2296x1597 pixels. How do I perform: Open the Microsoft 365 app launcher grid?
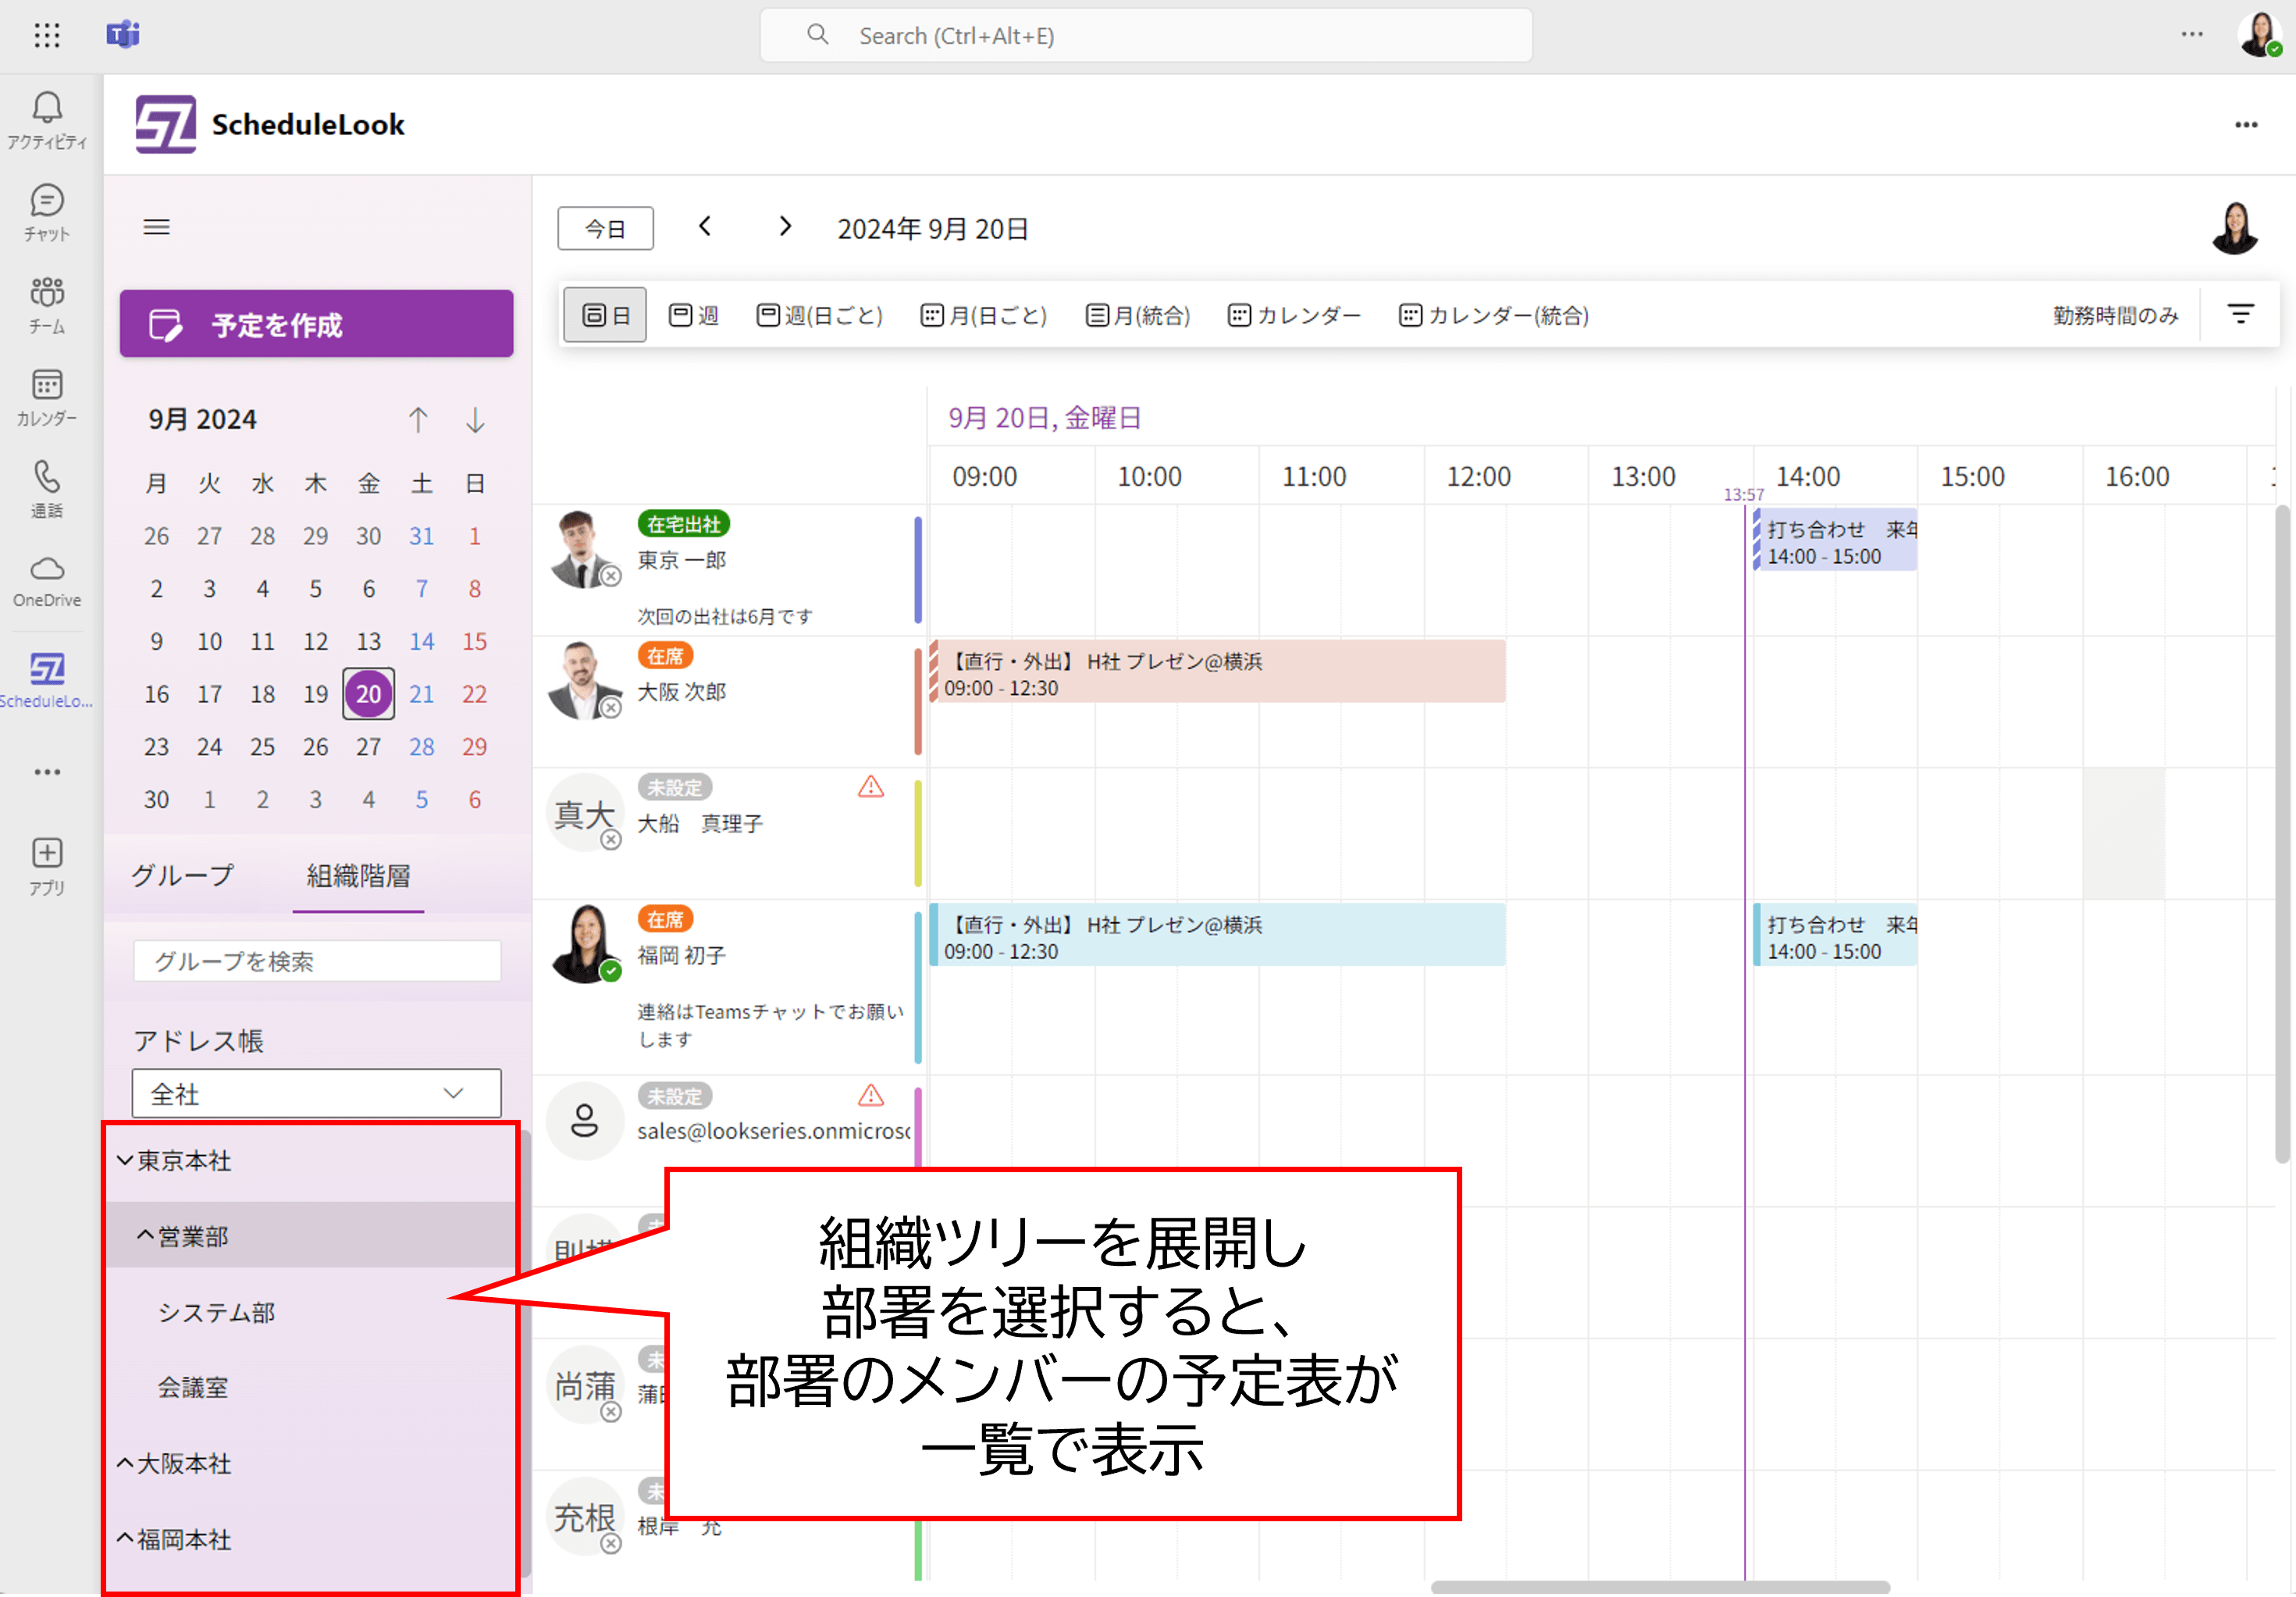(47, 35)
